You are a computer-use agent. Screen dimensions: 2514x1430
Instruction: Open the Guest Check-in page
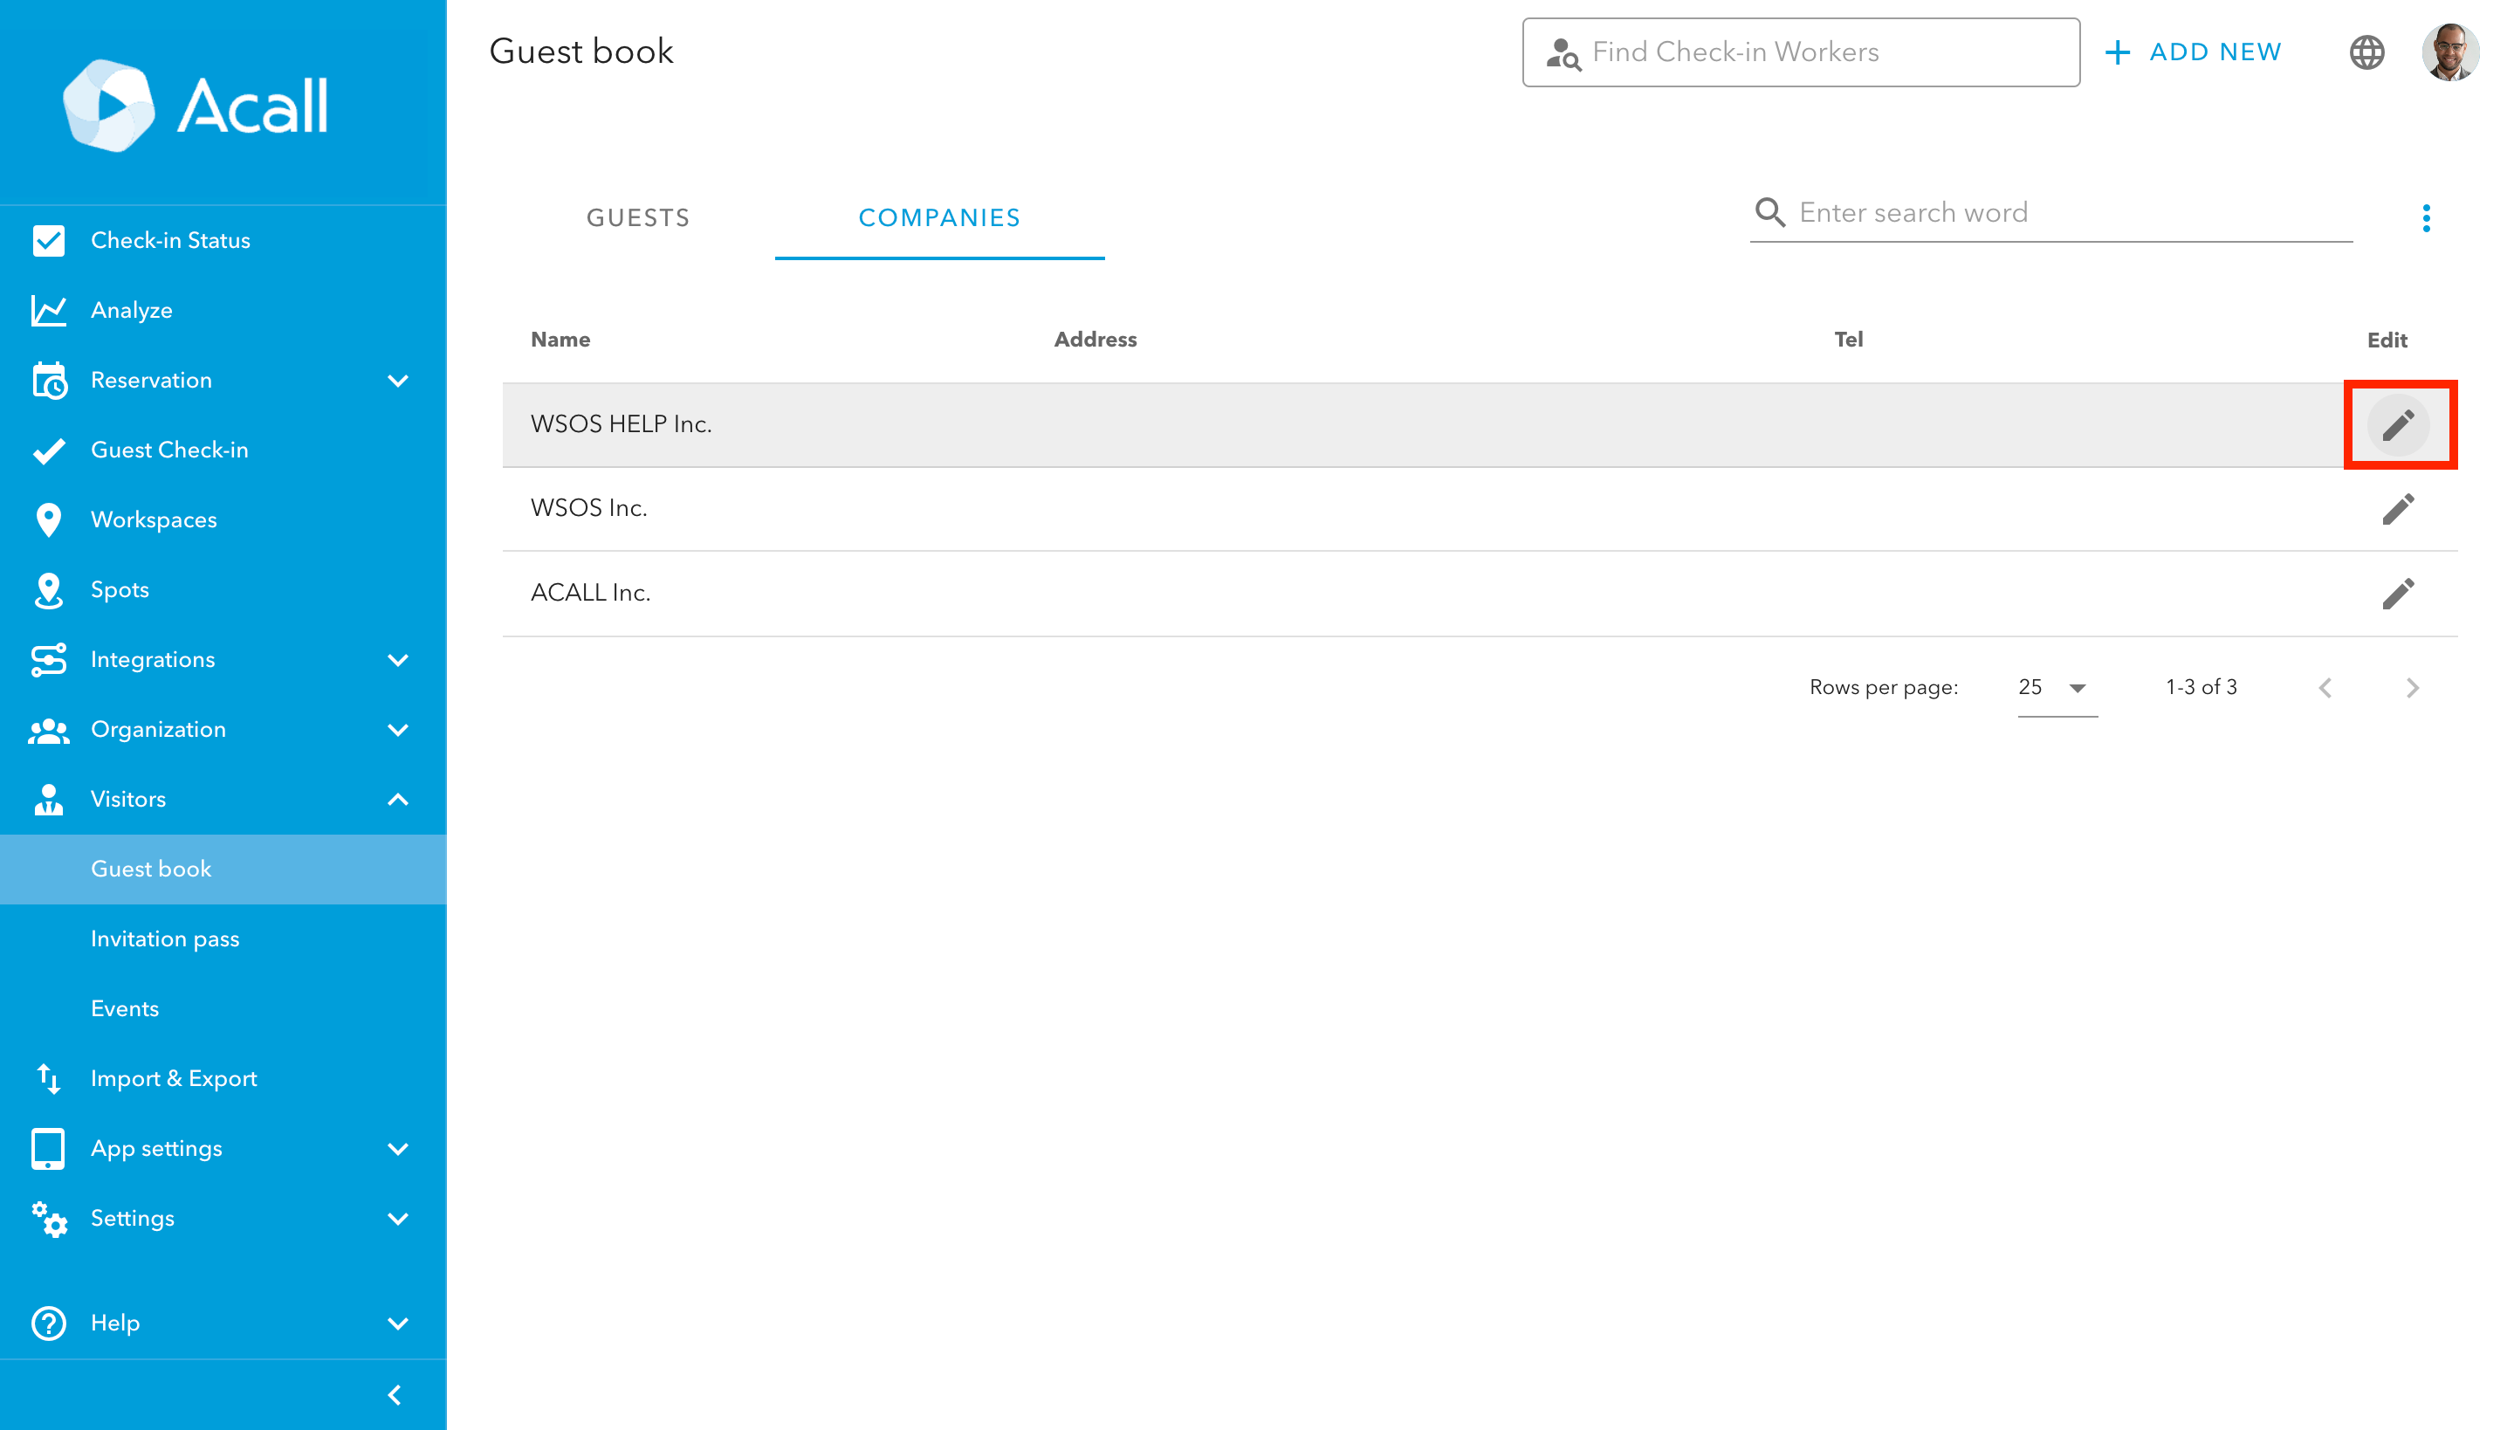point(223,450)
